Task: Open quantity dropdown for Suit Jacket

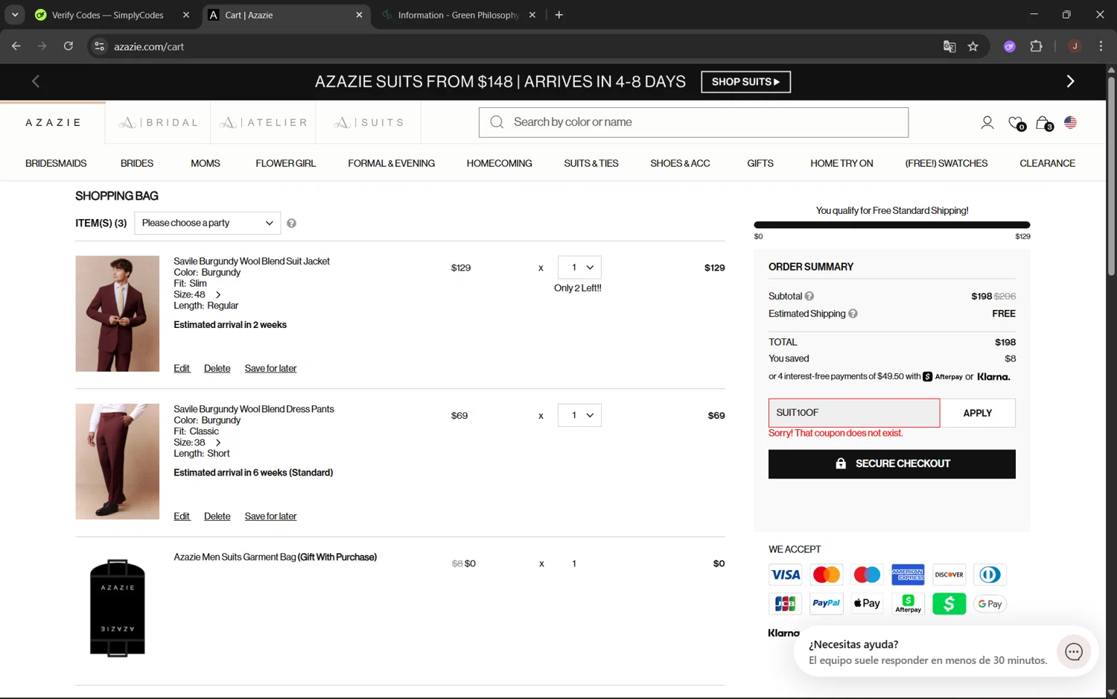Action: [x=579, y=268]
